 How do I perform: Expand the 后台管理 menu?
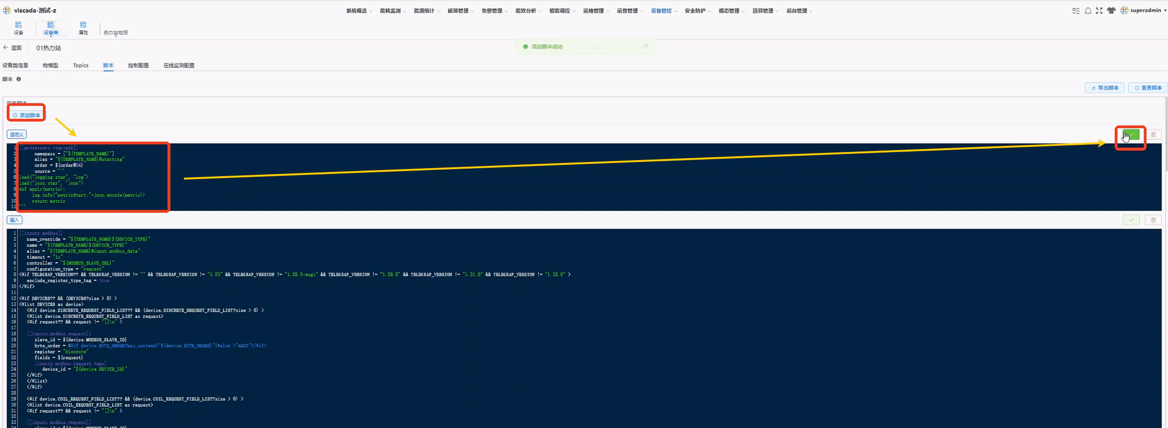[799, 10]
